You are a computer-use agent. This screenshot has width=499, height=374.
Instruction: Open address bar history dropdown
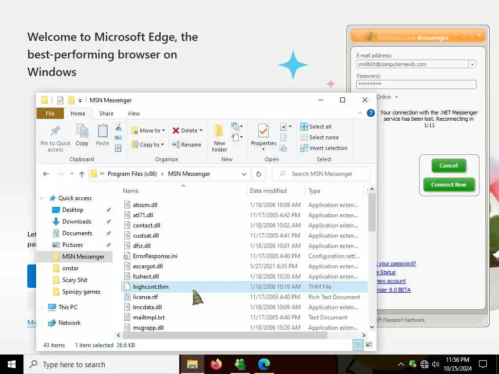(244, 174)
